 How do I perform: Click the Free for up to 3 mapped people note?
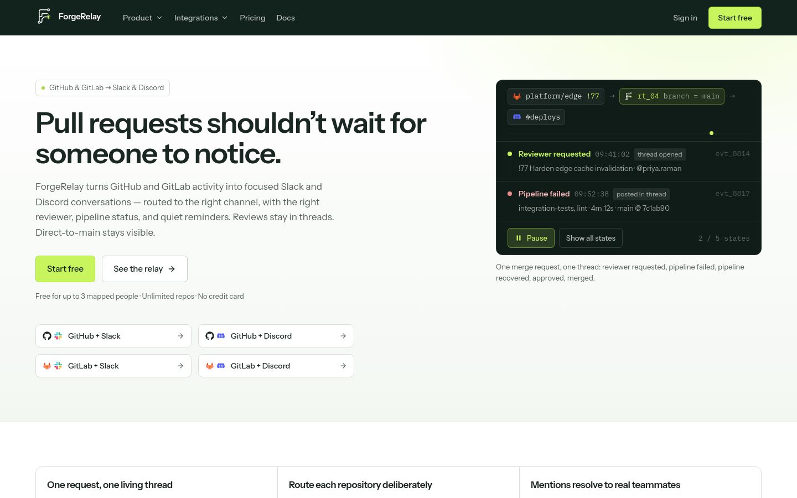(x=139, y=296)
